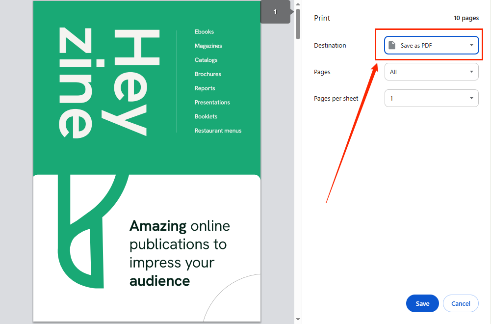Viewport: 491px width, 324px height.
Task: Click the Print heading text
Action: pos(322,18)
